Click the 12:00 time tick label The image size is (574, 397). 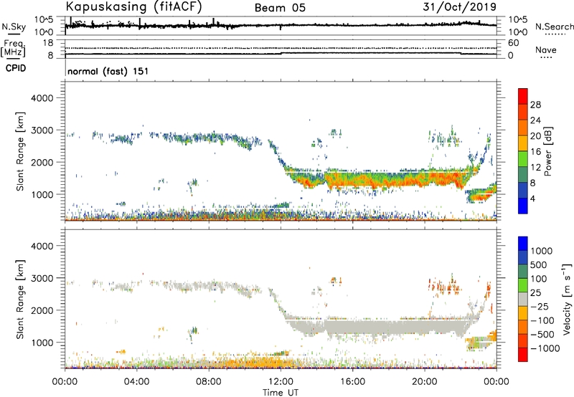[x=281, y=382]
